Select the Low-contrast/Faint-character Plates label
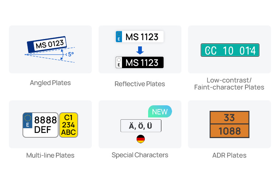280x169 pixels. pyautogui.click(x=229, y=84)
